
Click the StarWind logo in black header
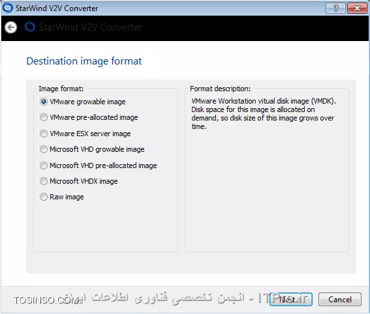30,27
